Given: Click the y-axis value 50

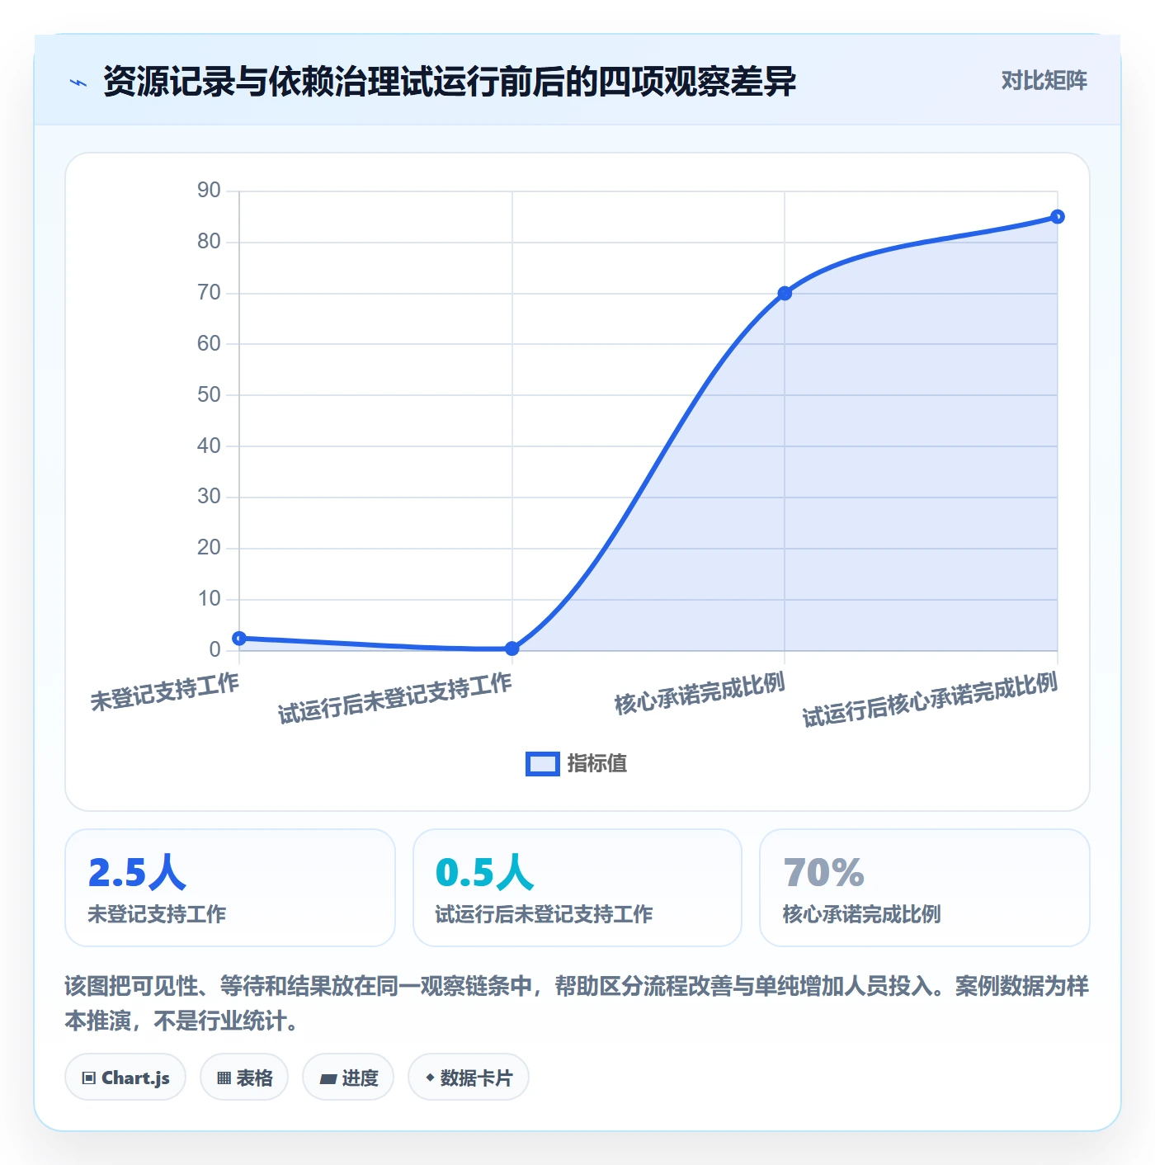Looking at the screenshot, I should (209, 394).
